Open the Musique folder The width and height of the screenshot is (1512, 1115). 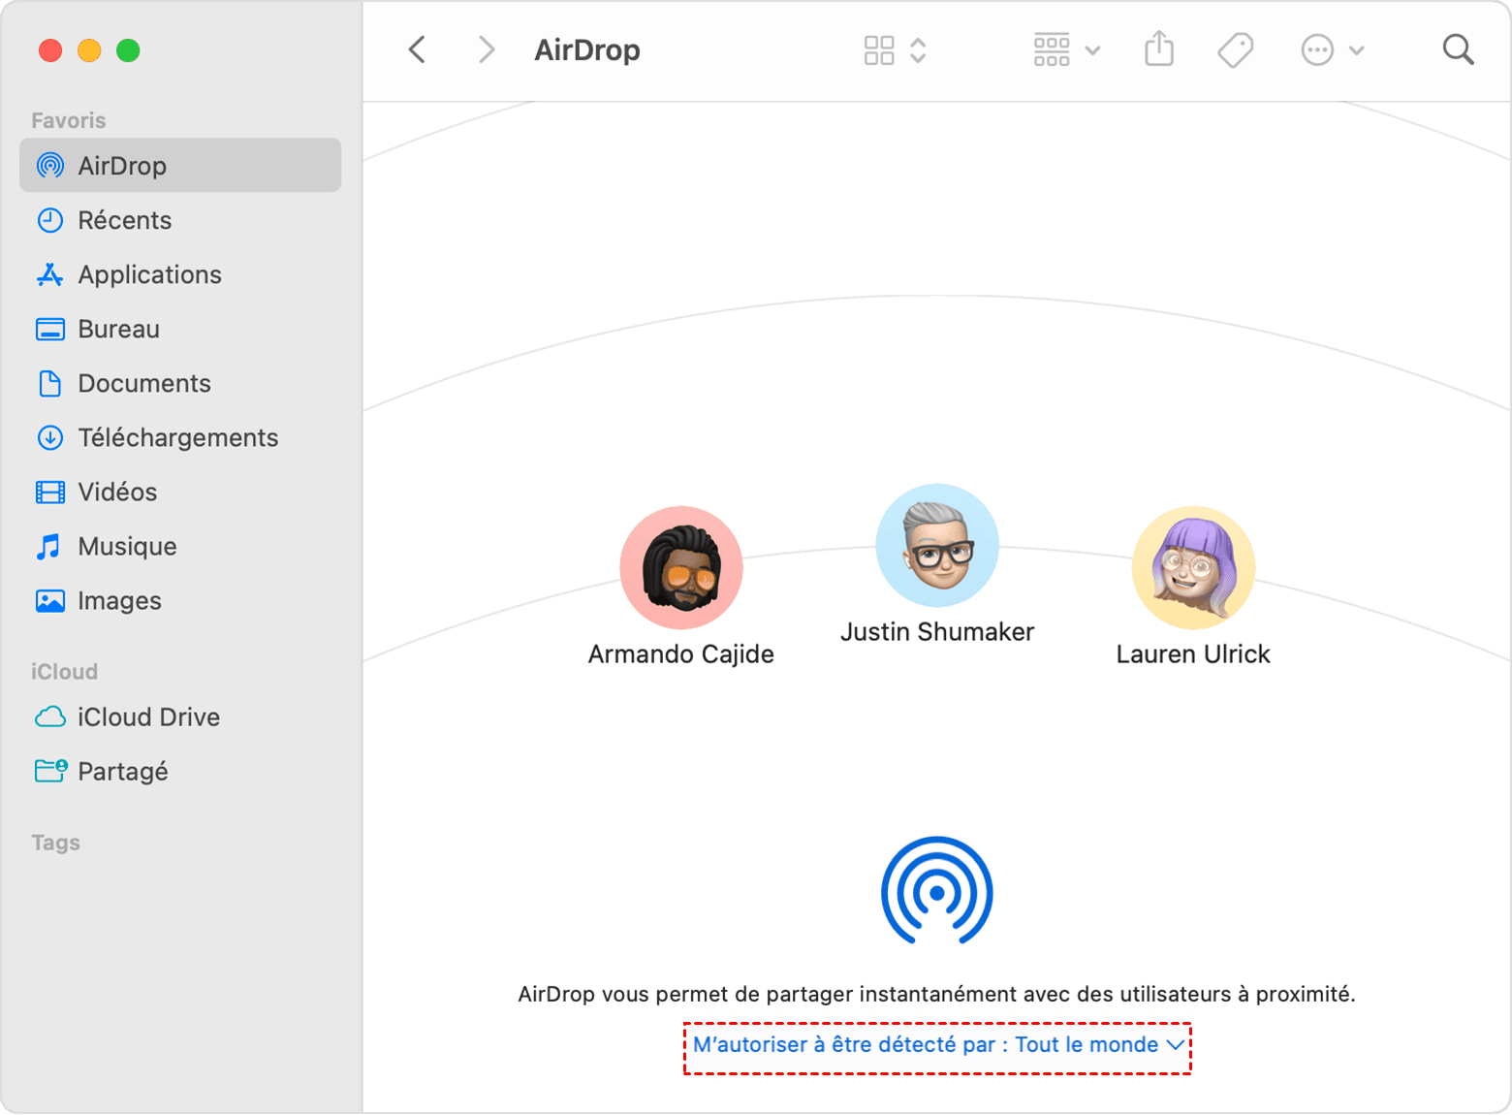(180, 546)
